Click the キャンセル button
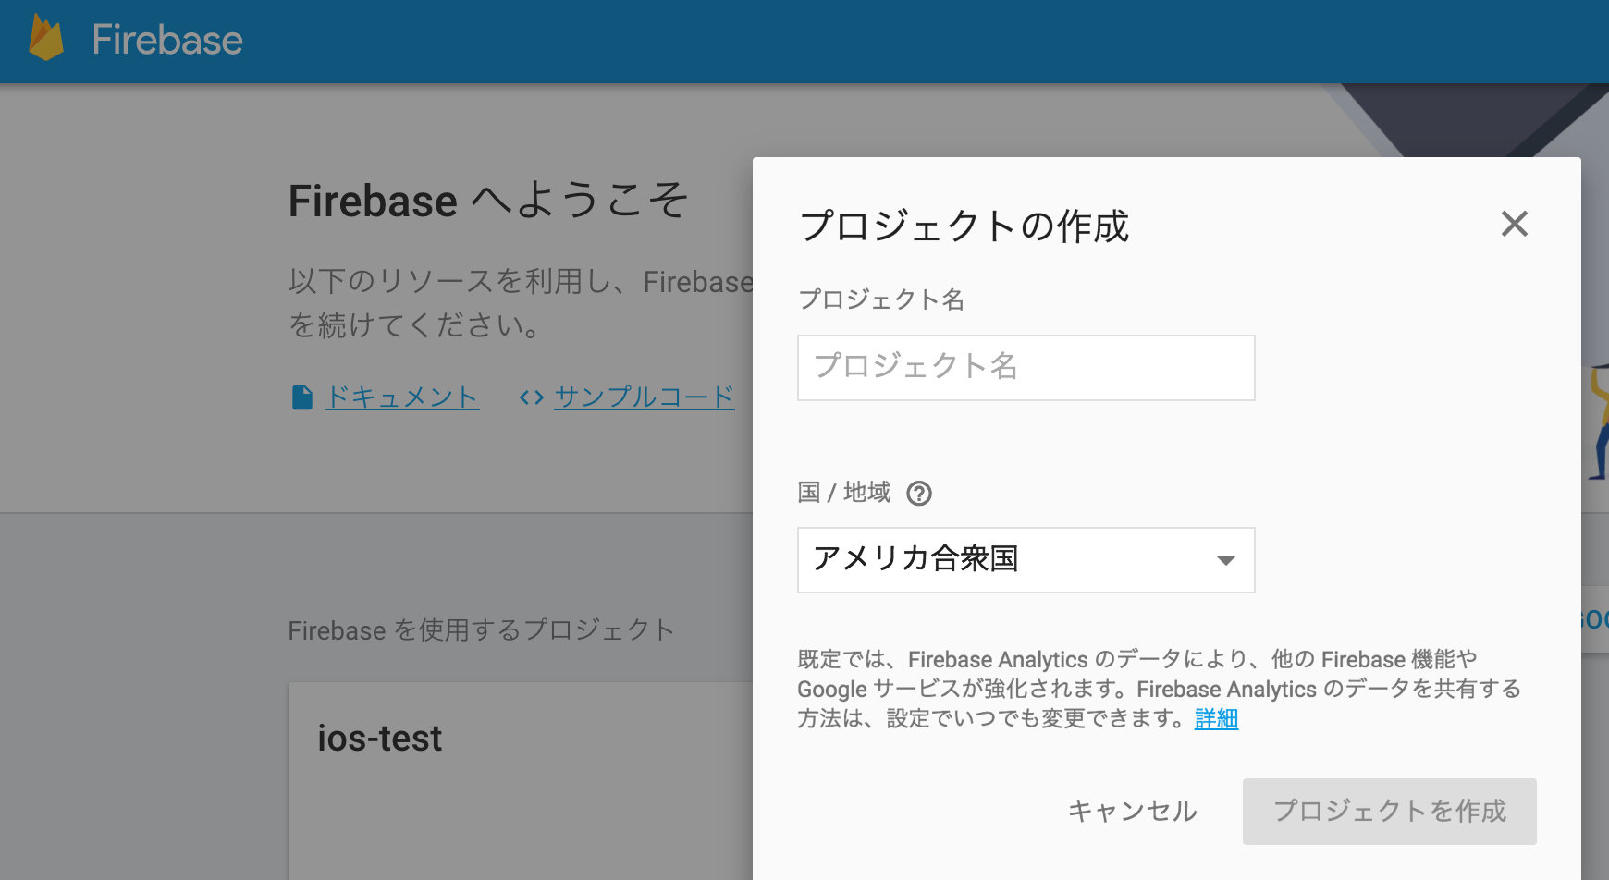This screenshot has width=1609, height=880. (x=1132, y=811)
